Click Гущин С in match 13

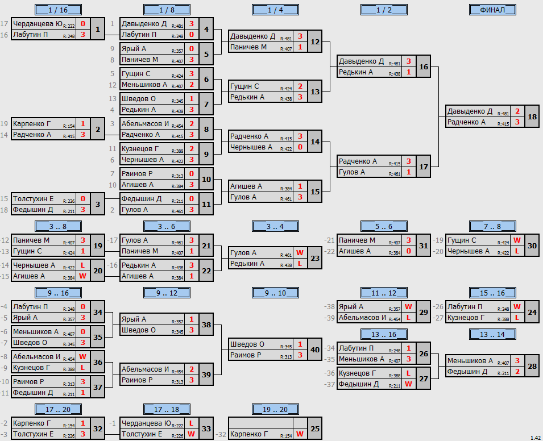click(x=244, y=86)
